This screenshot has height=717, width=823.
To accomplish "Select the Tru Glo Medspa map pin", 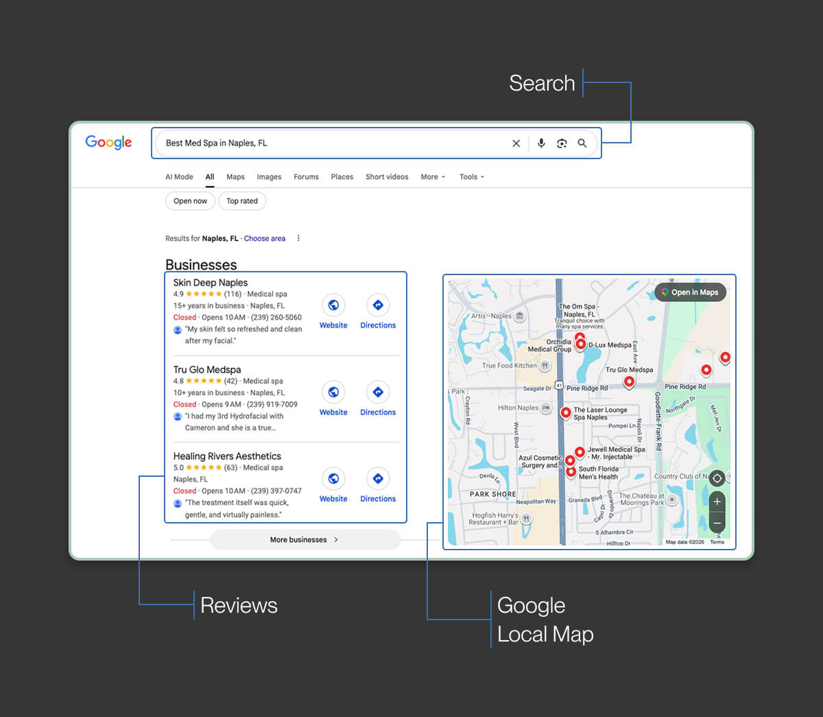I will (x=629, y=381).
